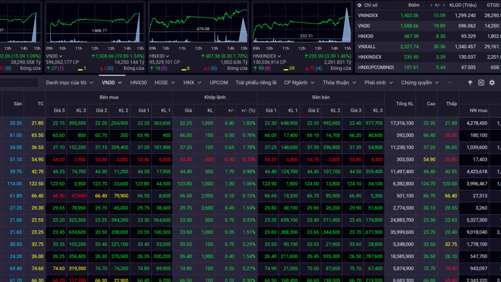Click the NN mua column header
The height and width of the screenshot is (282, 501).
tap(478, 110)
